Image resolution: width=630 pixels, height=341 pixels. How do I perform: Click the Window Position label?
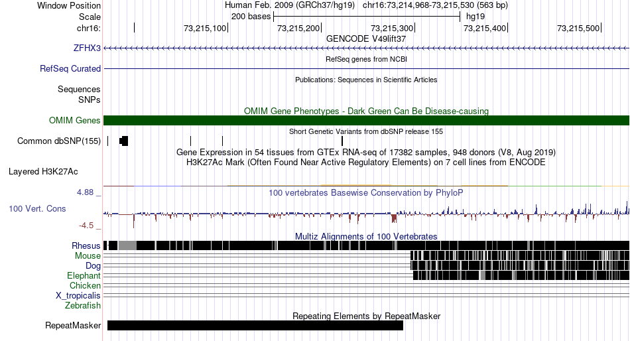69,5
